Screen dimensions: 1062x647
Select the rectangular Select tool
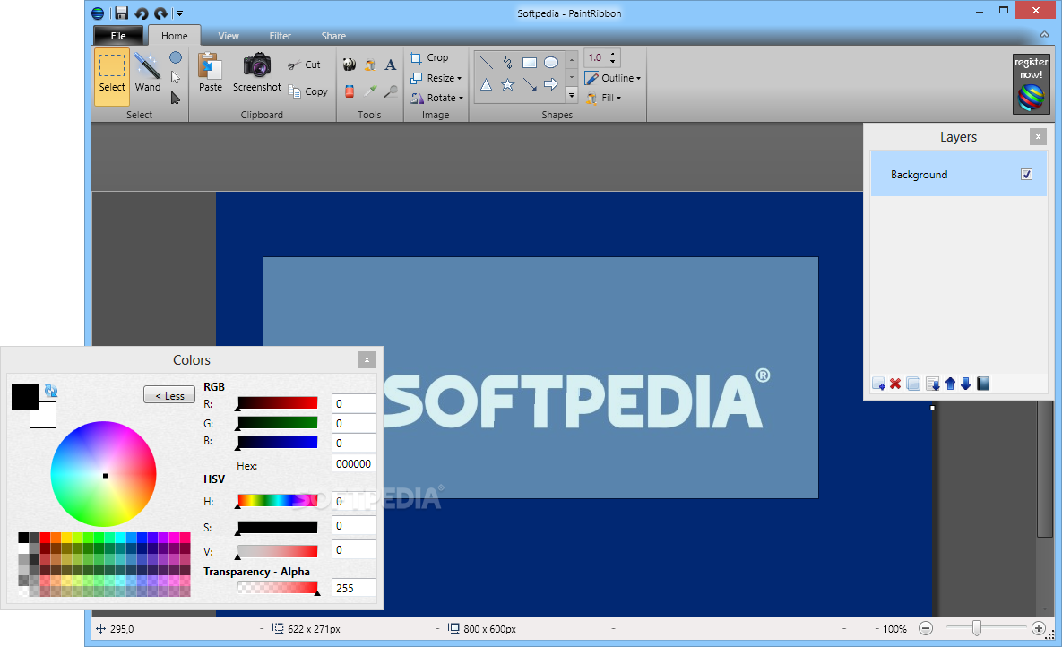click(112, 76)
